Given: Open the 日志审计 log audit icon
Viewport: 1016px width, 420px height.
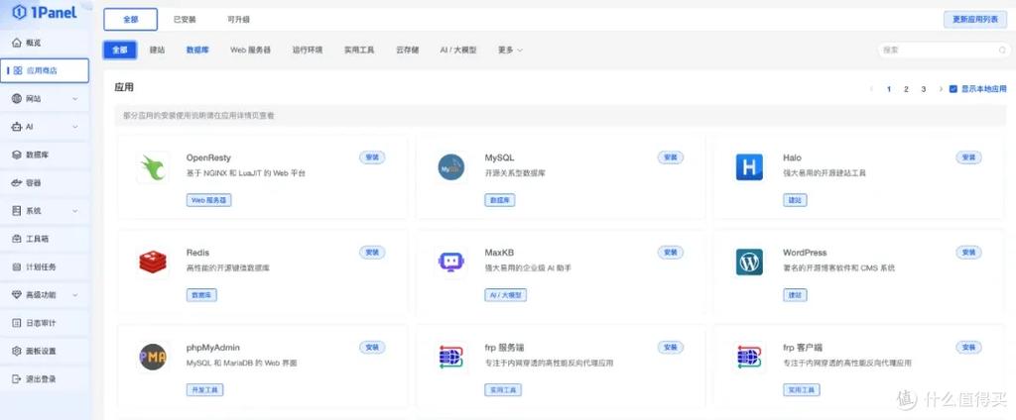Looking at the screenshot, I should (x=17, y=323).
